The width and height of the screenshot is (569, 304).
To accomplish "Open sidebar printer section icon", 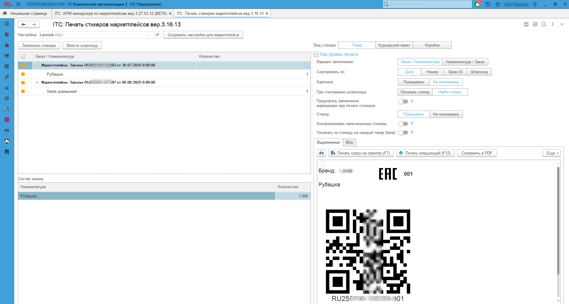I will click(x=7, y=130).
